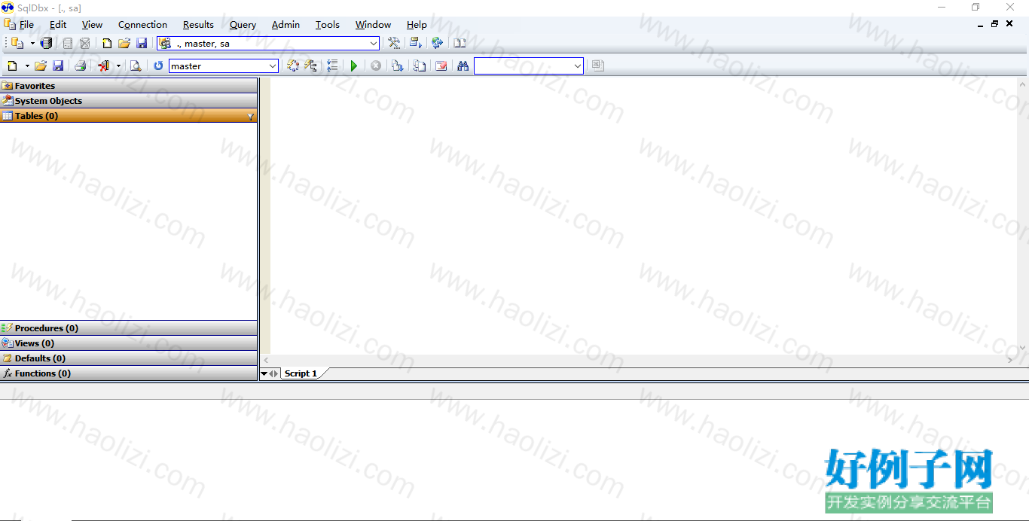
Task: Click the open folder icon in connection toolbar
Action: pyautogui.click(x=124, y=44)
